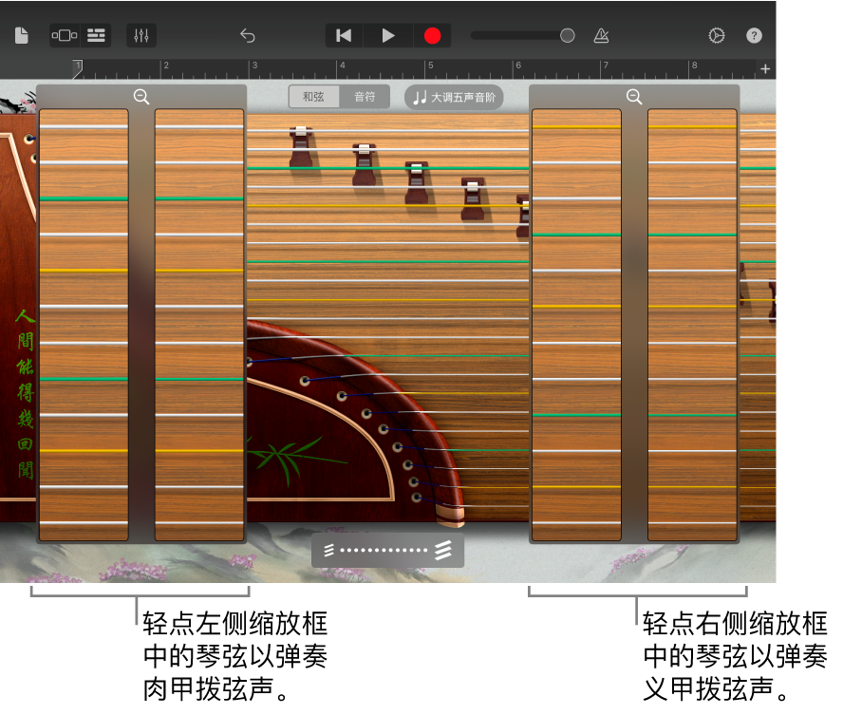Open My Songs browser document icon
Image resolution: width=843 pixels, height=715 pixels.
(x=22, y=35)
